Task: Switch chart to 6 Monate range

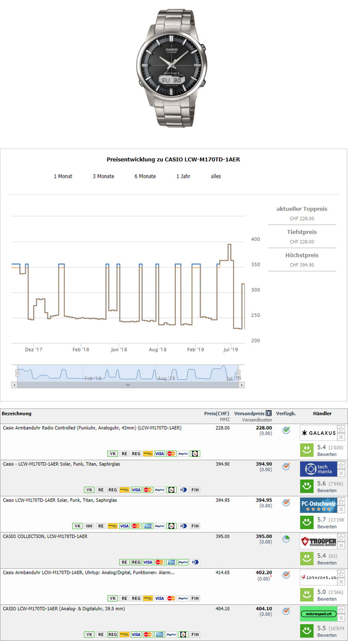Action: [145, 176]
